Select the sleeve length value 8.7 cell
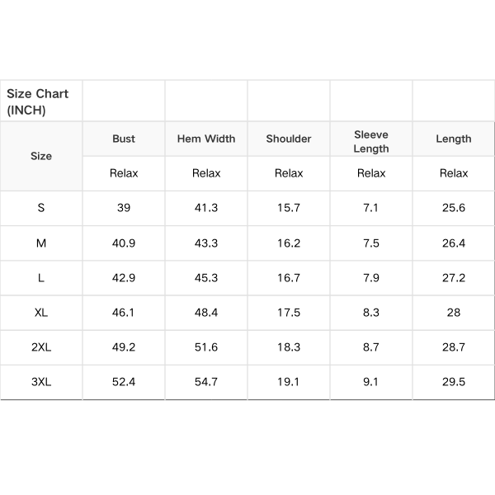The image size is (495, 495). pos(371,347)
